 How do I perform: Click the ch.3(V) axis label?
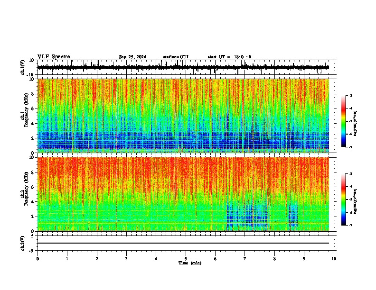[x=23, y=243]
